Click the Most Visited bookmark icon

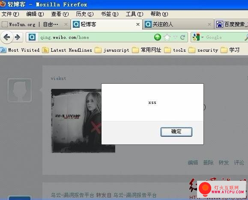coord(3,50)
